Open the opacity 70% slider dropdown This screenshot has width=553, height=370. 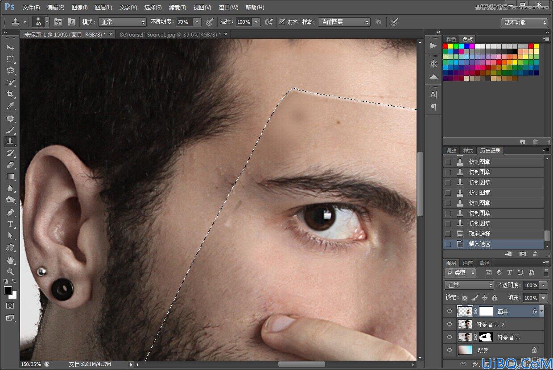click(197, 22)
